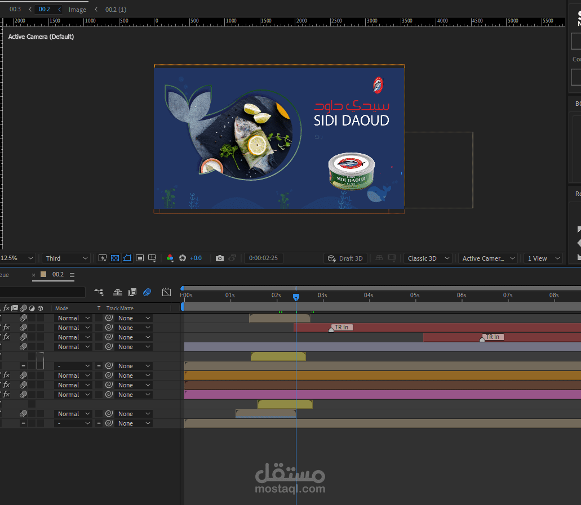Click the 3D layer cube column header

pos(41,308)
